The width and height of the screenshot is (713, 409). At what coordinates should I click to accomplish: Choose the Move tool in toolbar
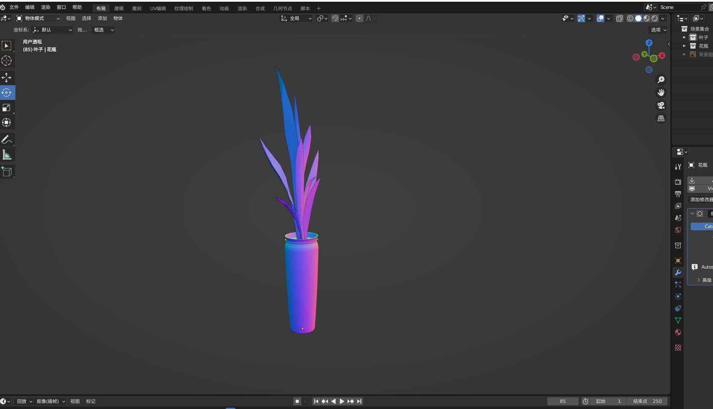tap(7, 77)
